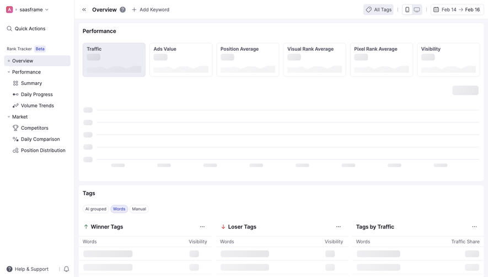The height and width of the screenshot is (277, 488).
Task: Open Winner Tags more options menu
Action: [x=202, y=227]
